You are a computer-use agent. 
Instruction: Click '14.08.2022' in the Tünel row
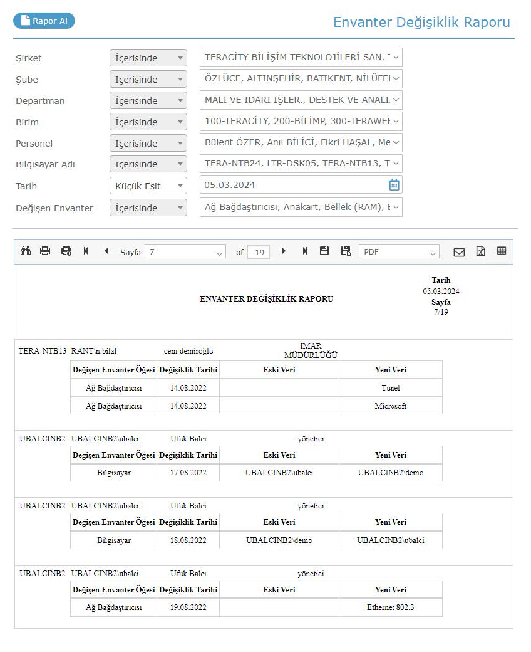[x=188, y=388]
